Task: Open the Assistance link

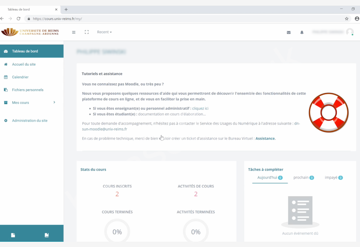Action: pyautogui.click(x=265, y=139)
